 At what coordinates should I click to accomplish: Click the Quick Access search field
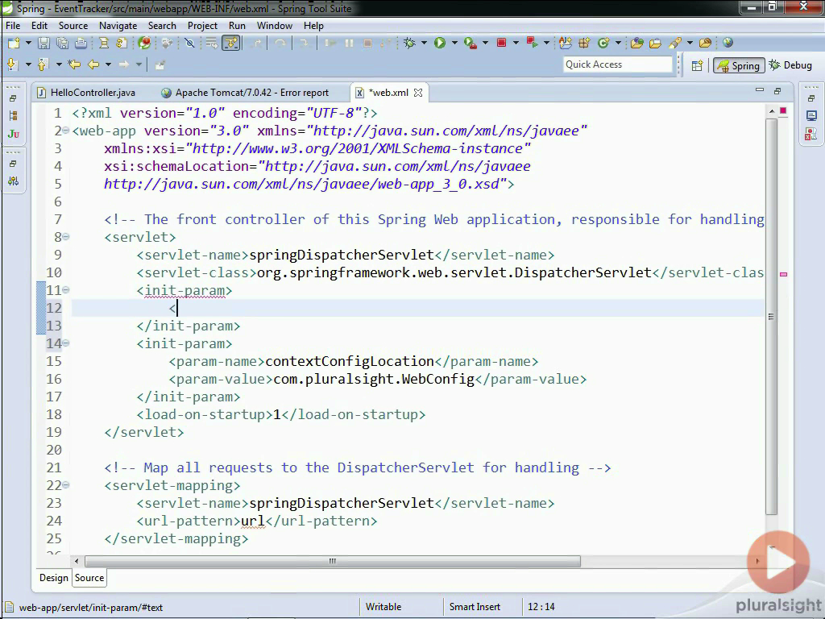[617, 64]
